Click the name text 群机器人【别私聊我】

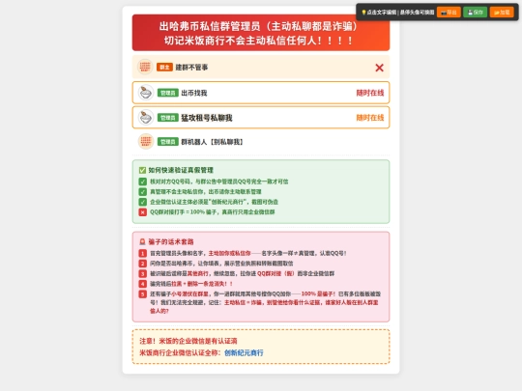click(212, 142)
